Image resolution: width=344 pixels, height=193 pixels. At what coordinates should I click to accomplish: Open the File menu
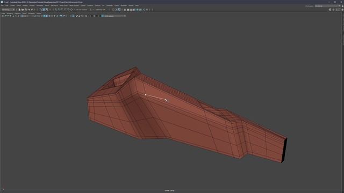[x=2, y=5]
